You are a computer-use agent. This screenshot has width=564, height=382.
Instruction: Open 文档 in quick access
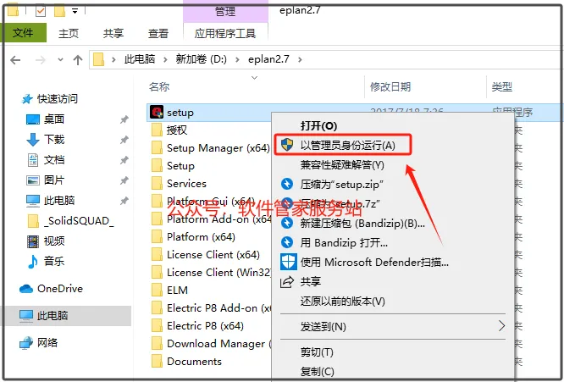(x=54, y=159)
